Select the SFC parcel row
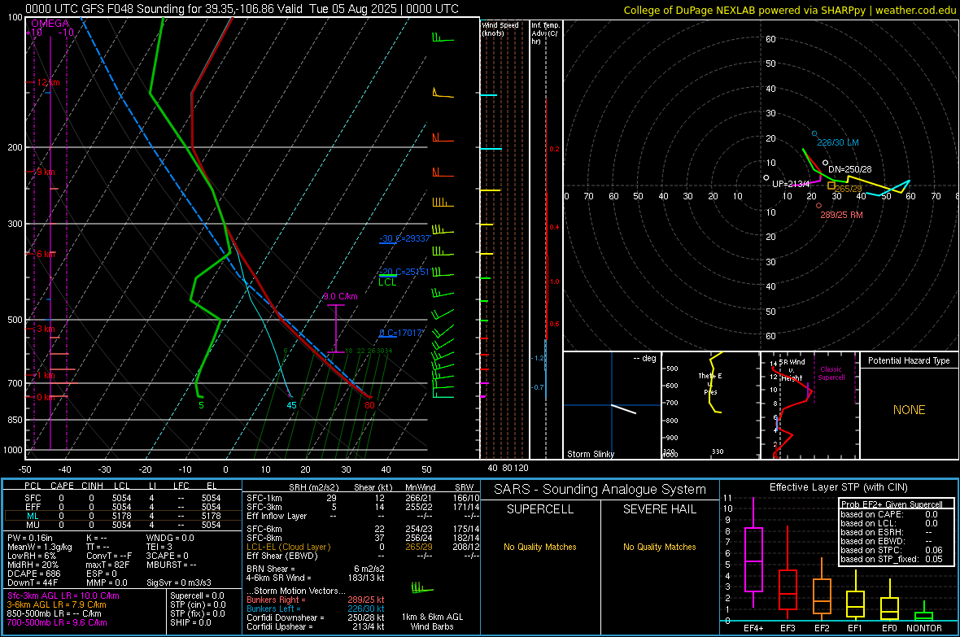960x637 pixels. click(123, 498)
